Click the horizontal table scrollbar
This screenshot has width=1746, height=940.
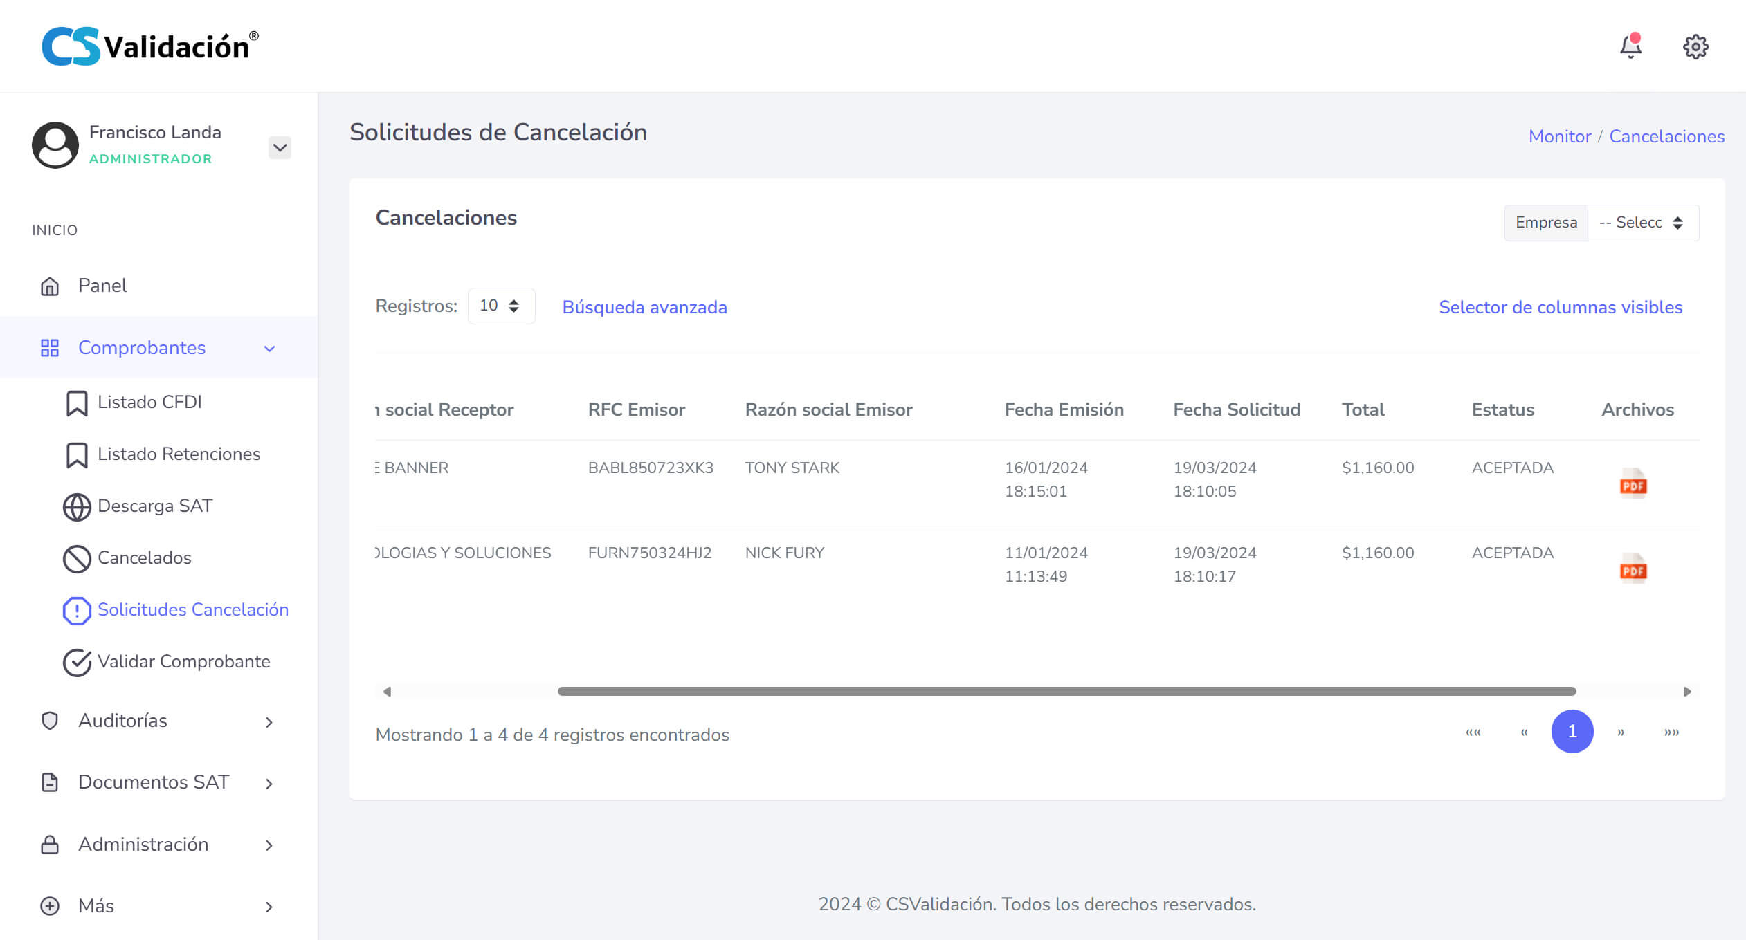(x=1066, y=691)
